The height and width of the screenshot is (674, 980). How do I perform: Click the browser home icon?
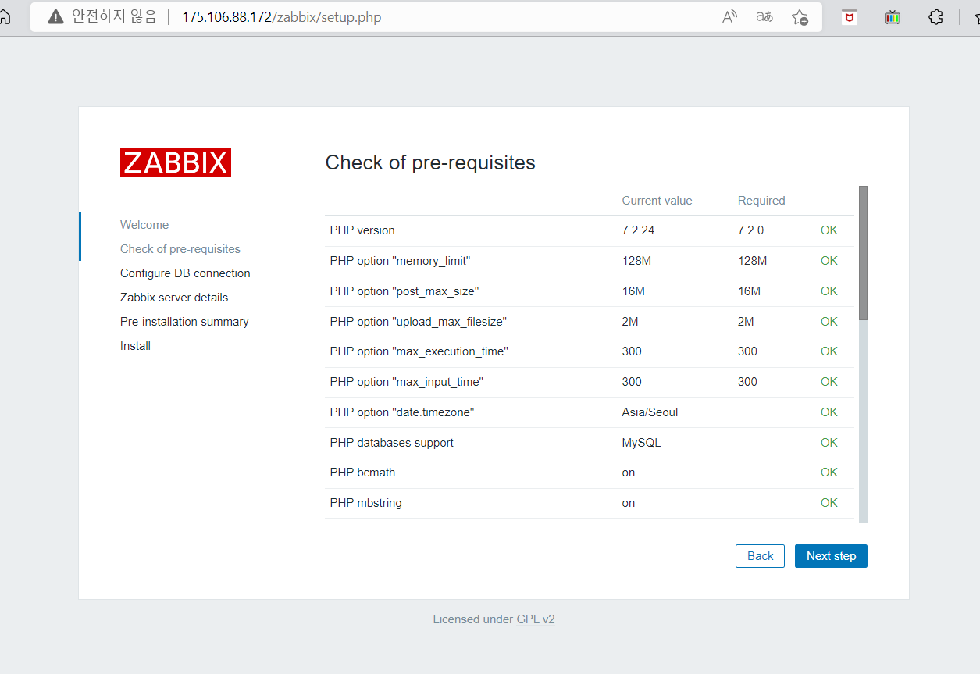5,16
